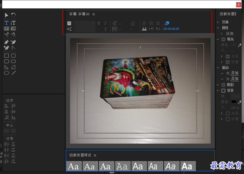The height and width of the screenshot is (174, 244).
Task: Select the Rotation tool
Action: 13,15
